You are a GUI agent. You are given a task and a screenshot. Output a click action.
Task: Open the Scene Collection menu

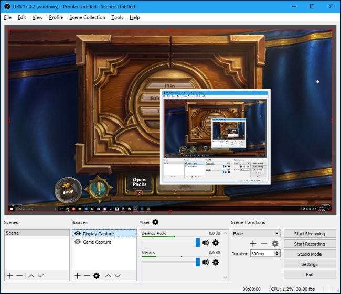[87, 17]
